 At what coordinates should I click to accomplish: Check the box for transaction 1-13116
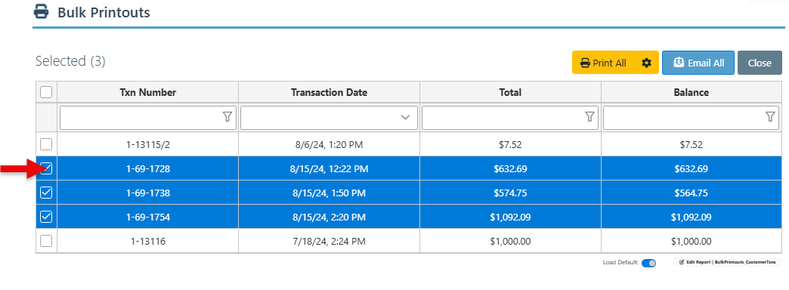(46, 241)
